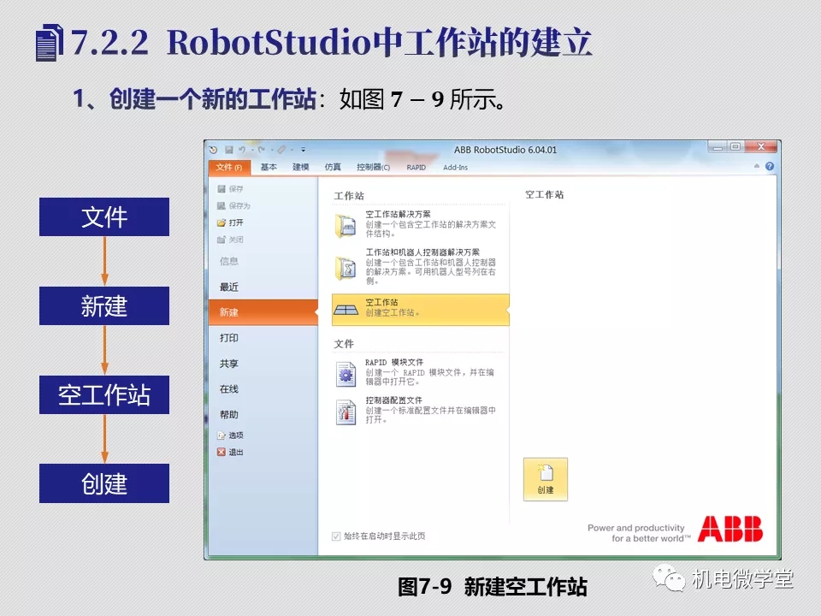Click the 控制器配置文件 tools icon

(346, 412)
